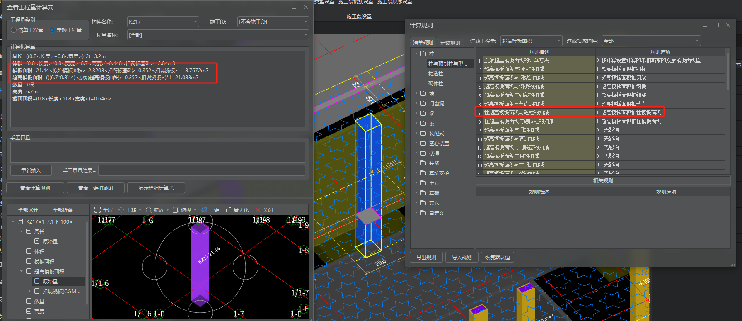Click the document icon beside 模板面积
The width and height of the screenshot is (742, 321).
pyautogui.click(x=29, y=261)
